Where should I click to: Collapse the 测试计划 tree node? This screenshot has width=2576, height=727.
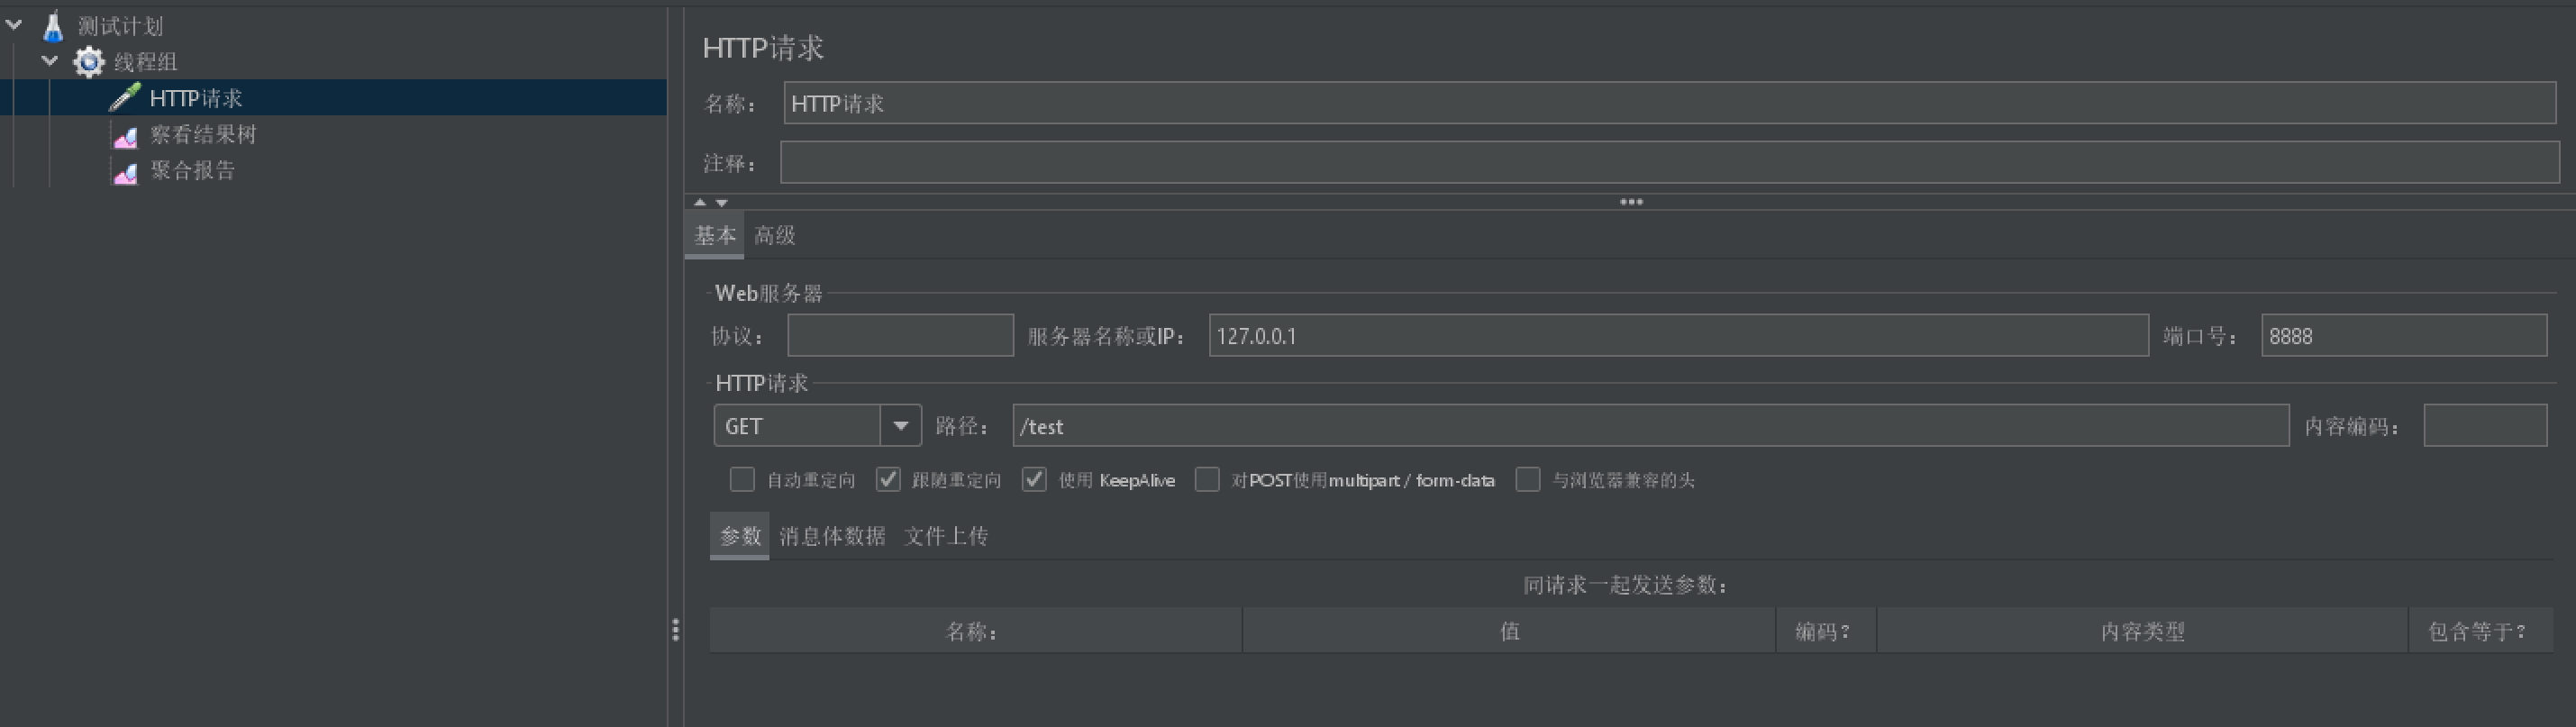pyautogui.click(x=14, y=24)
